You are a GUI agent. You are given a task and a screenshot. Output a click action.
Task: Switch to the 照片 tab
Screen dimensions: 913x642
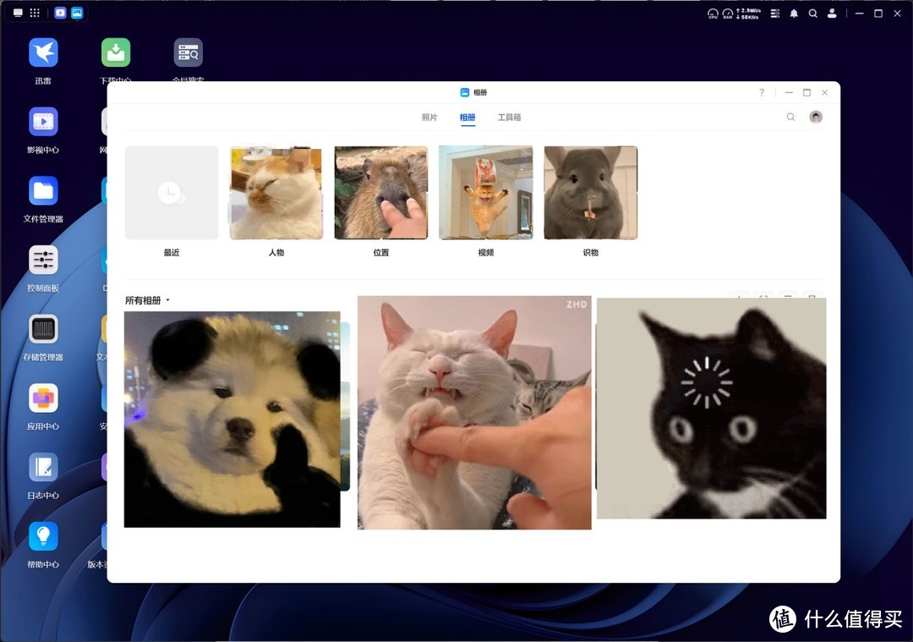(x=429, y=117)
